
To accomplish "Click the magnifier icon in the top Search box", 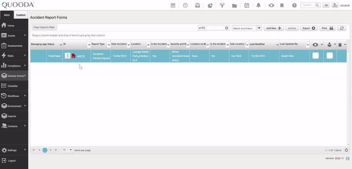I will pos(317,5).
